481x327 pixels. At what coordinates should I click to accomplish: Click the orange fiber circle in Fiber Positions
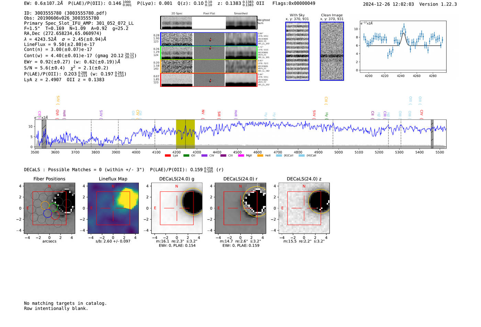click(45, 206)
